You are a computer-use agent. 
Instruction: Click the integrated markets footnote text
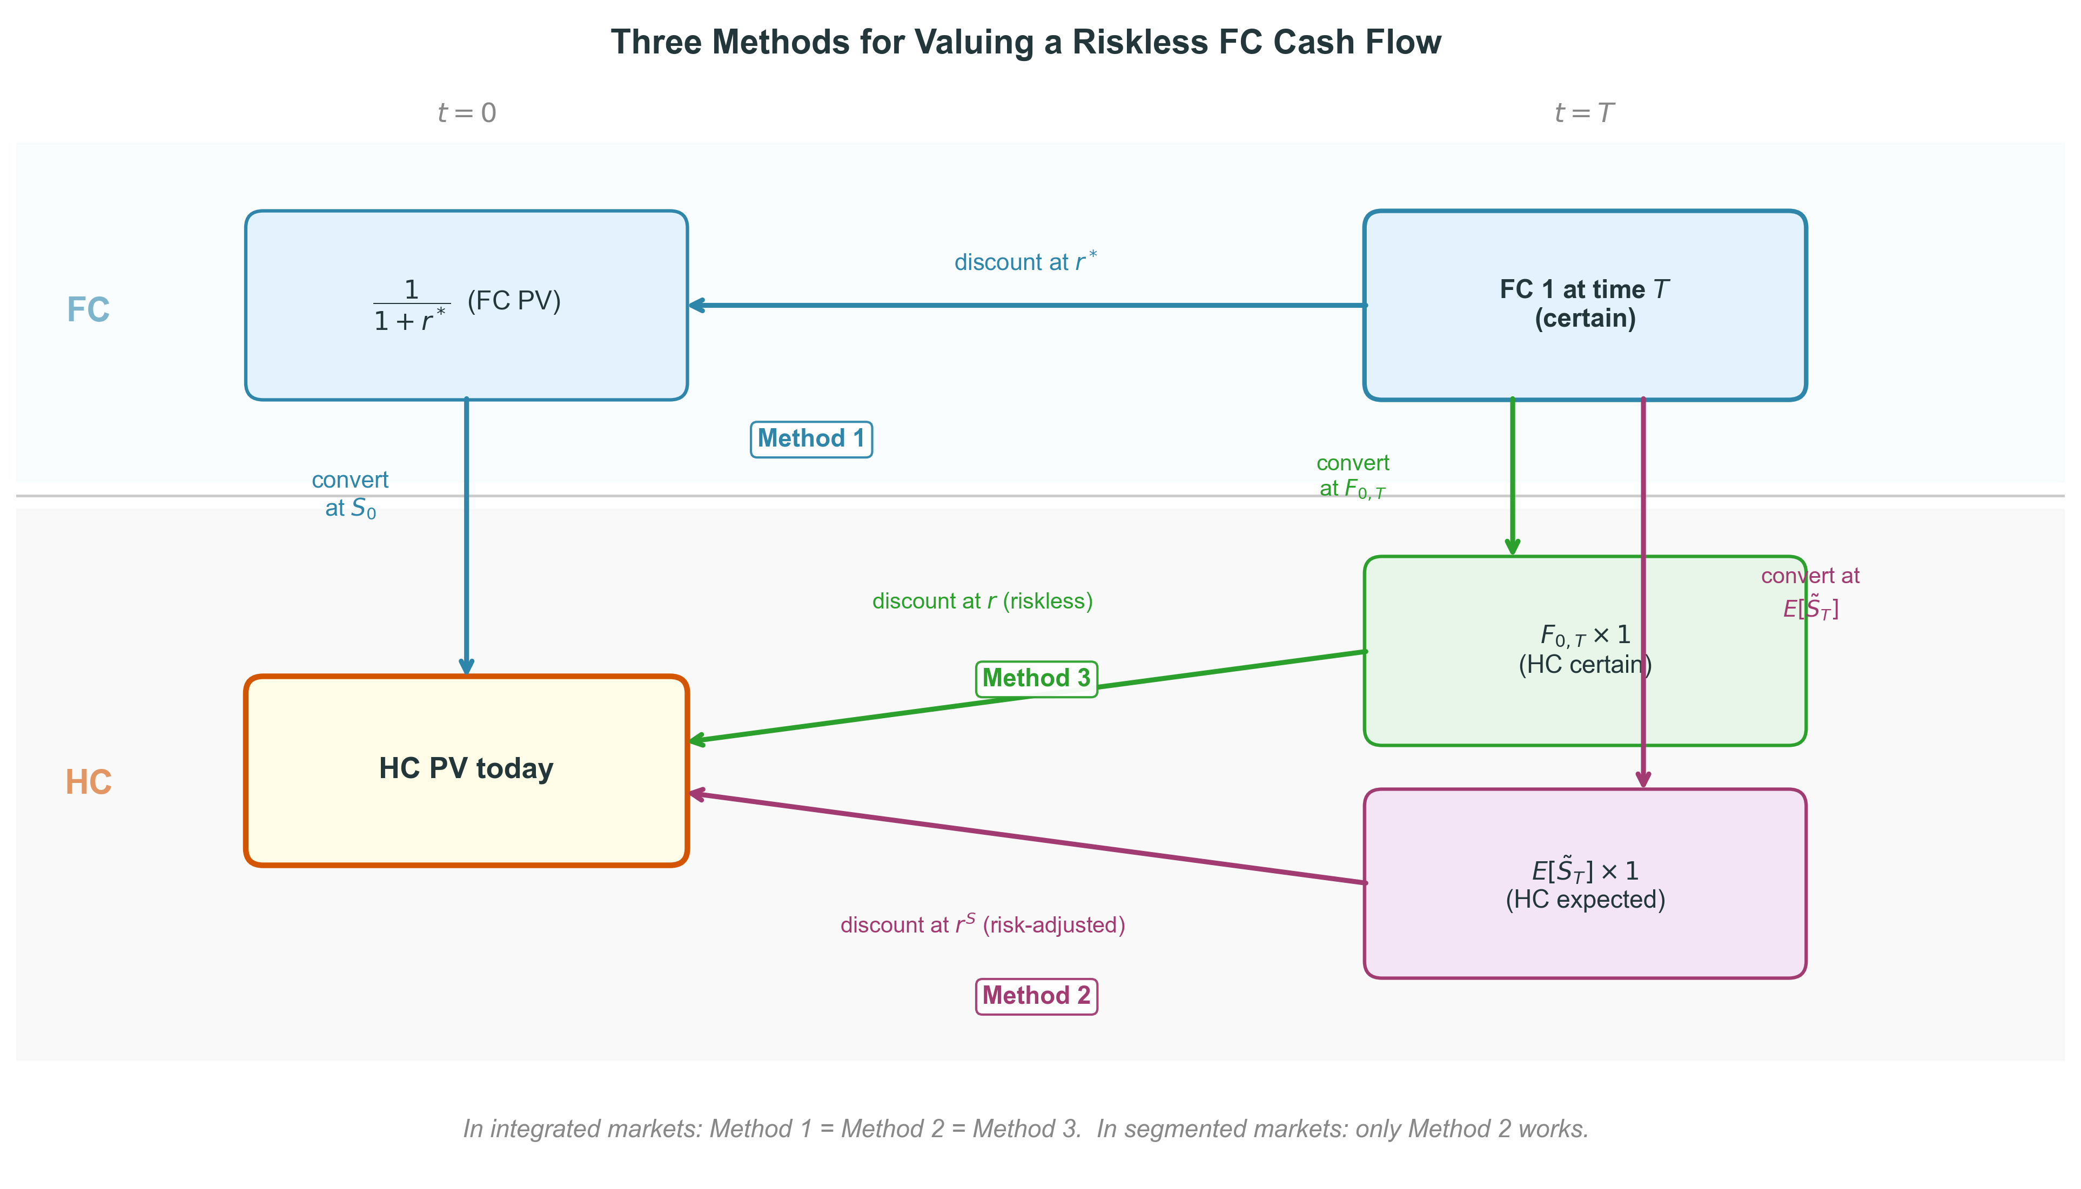point(1025,1129)
